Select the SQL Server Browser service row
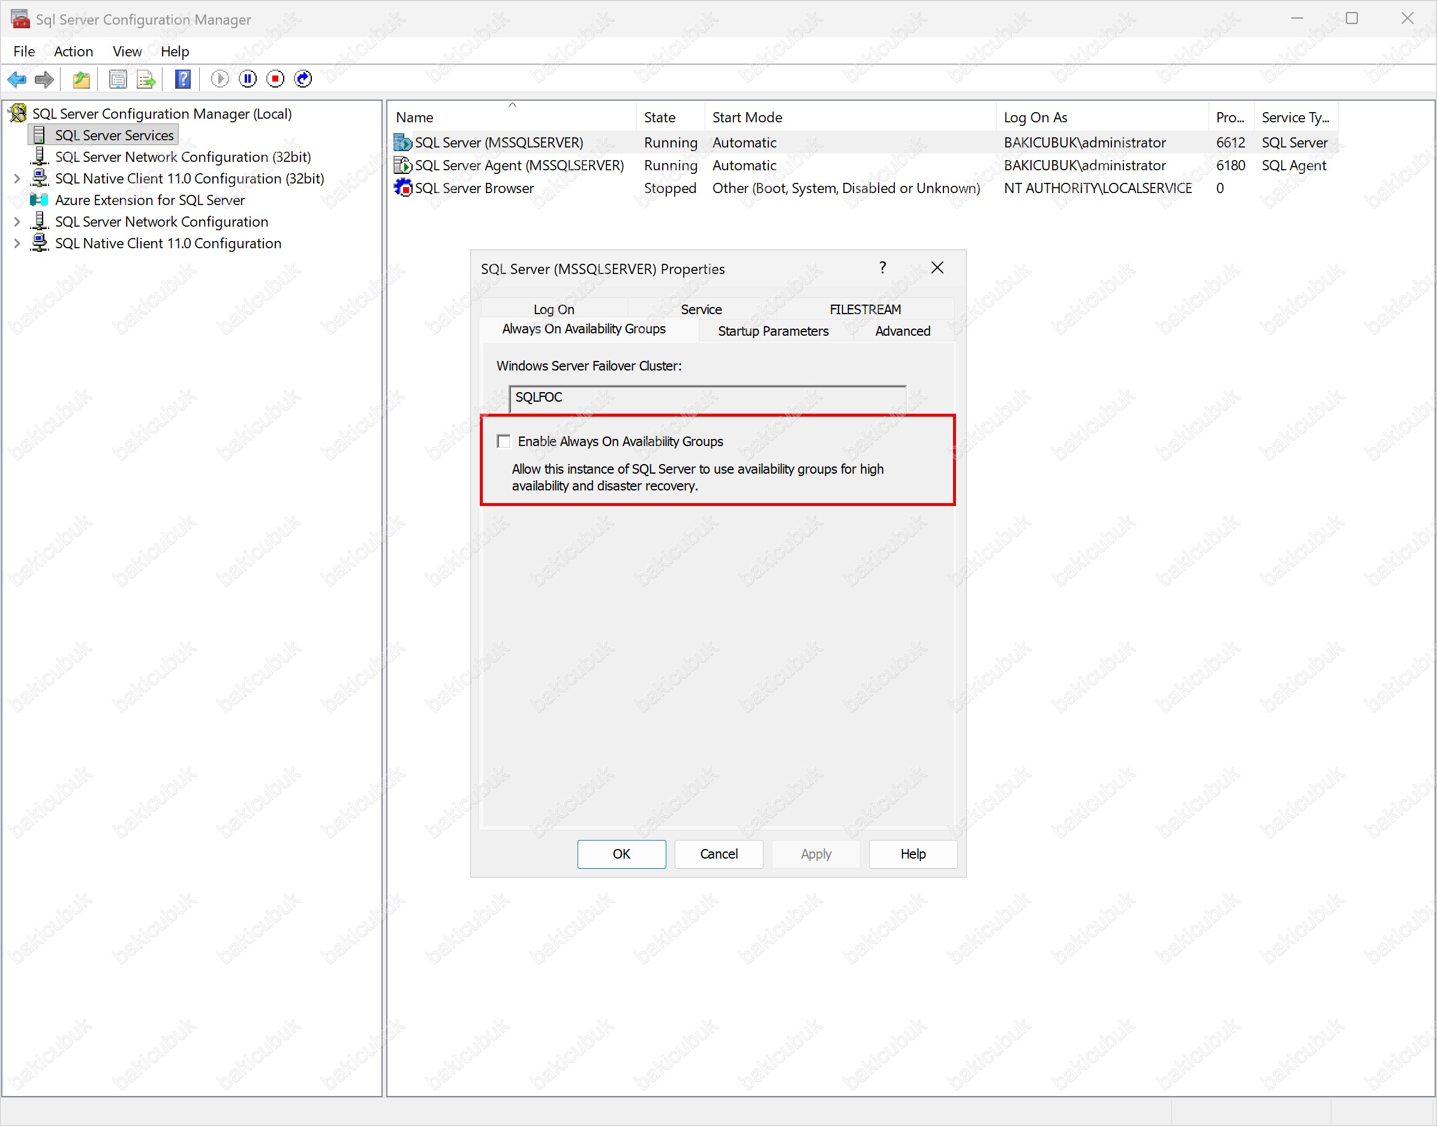Image resolution: width=1437 pixels, height=1126 pixels. (x=474, y=188)
